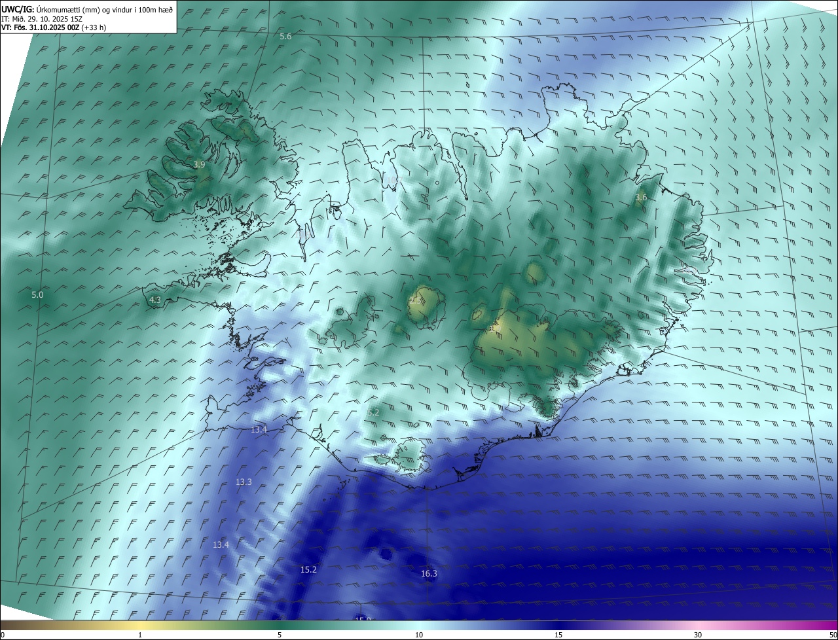
Task: Click the 15.2 value in the southern sea
Action: (308, 570)
